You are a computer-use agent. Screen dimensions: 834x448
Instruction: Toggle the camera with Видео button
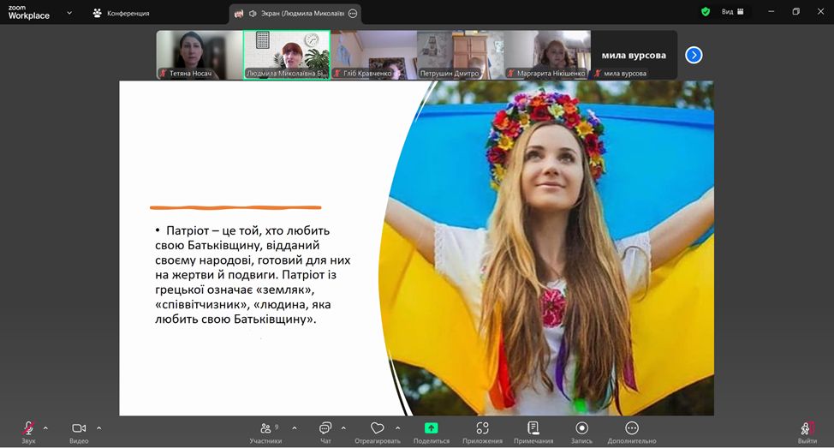[x=79, y=428]
